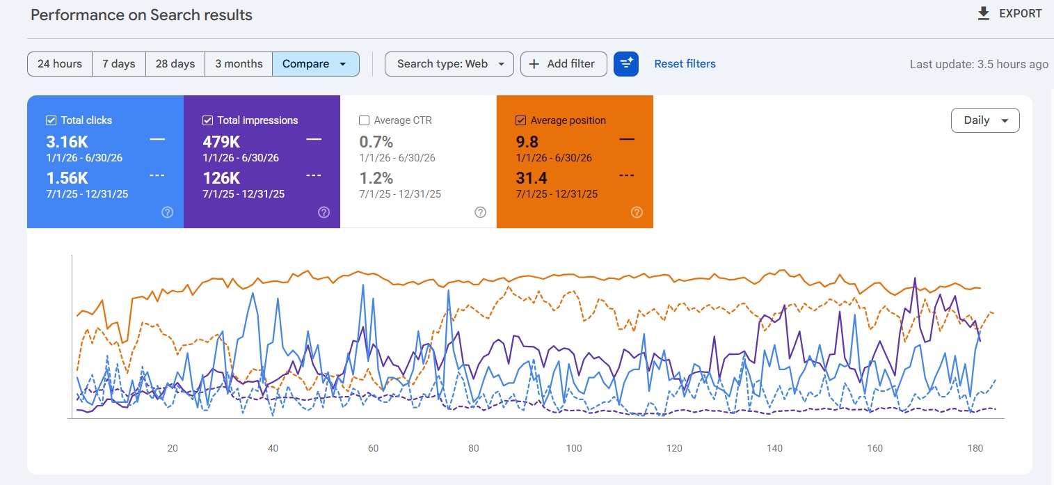1054x485 pixels.
Task: Click the Last update: 3.5 hours ago text
Action: 979,64
